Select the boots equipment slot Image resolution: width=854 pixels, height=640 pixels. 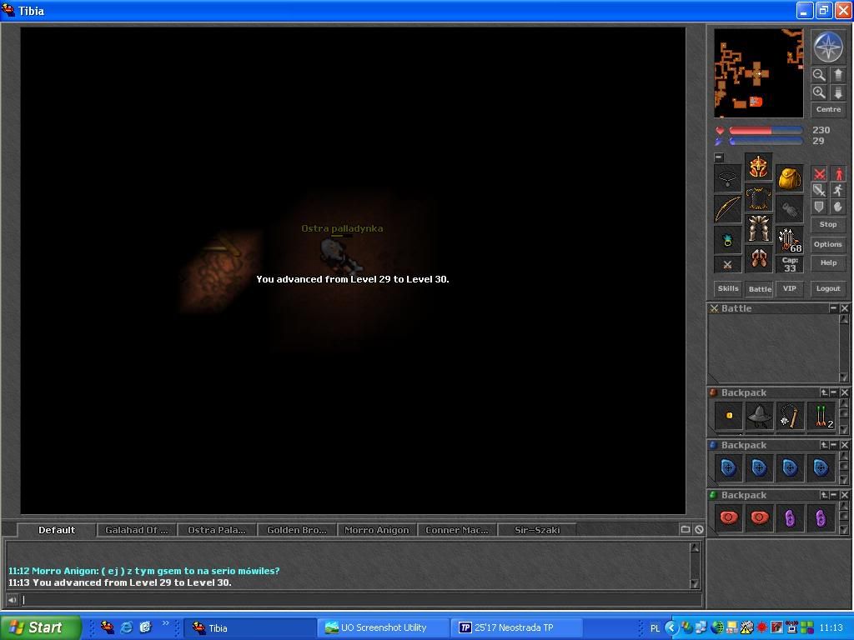[x=758, y=259]
